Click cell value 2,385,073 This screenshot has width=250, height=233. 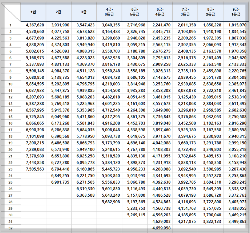point(238,84)
